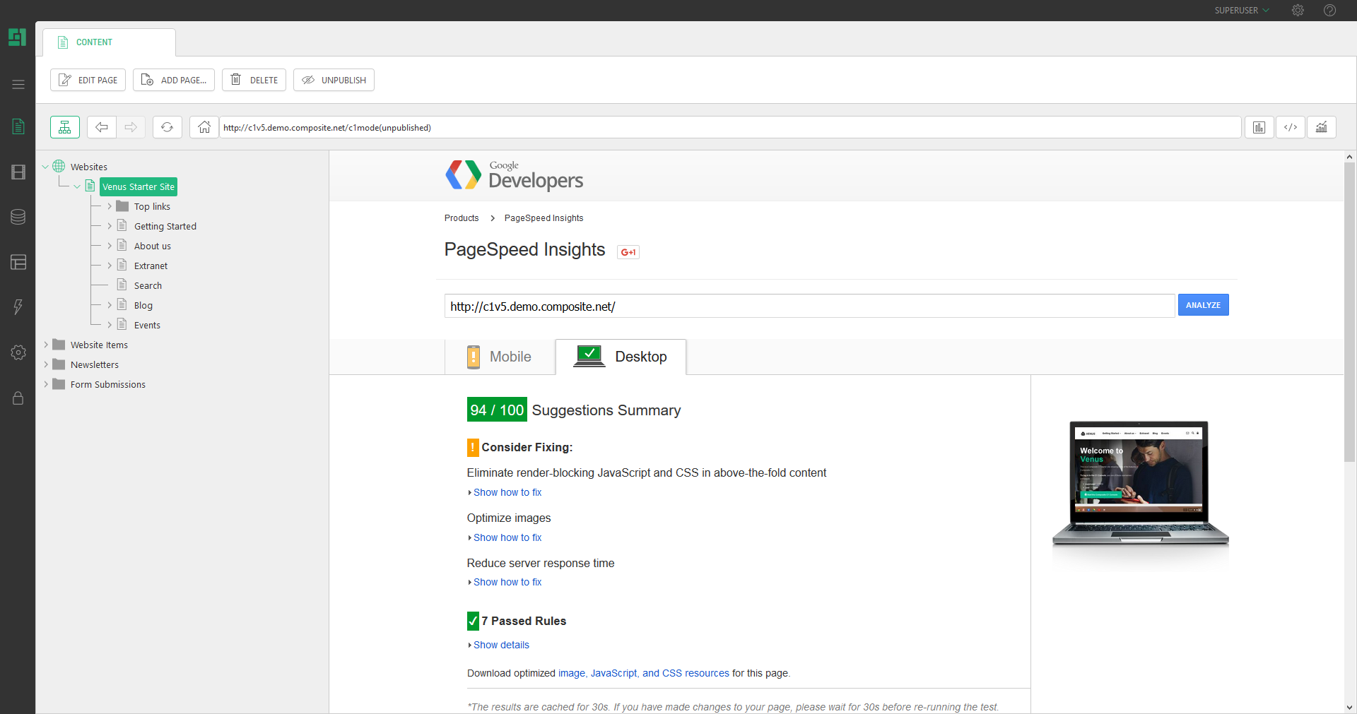Open System settings via the gear sidebar icon
Screen dimensions: 1357x714
click(17, 352)
